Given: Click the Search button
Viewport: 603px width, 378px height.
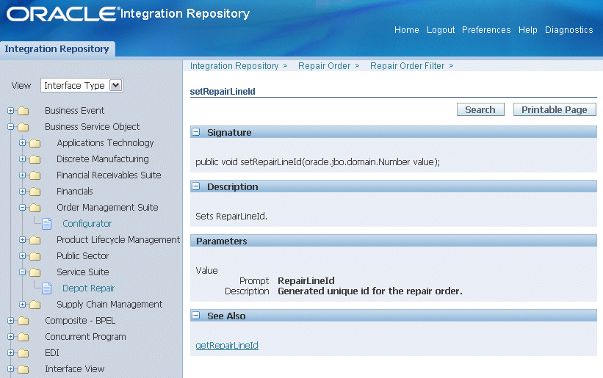Looking at the screenshot, I should [480, 110].
